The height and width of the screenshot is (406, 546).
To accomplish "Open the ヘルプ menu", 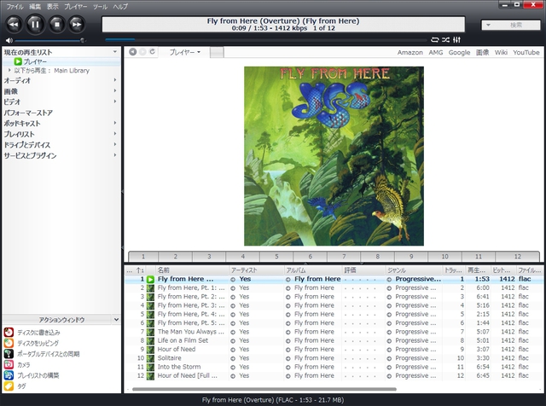I will 121,6.
